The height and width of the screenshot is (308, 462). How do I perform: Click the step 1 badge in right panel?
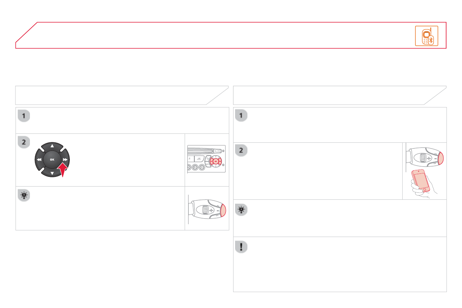(242, 116)
